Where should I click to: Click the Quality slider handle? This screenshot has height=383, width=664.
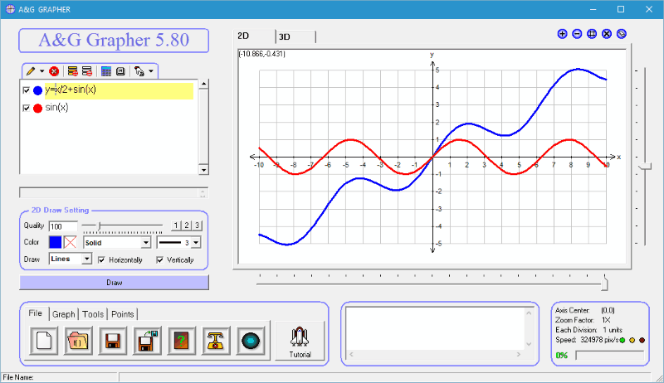[100, 226]
